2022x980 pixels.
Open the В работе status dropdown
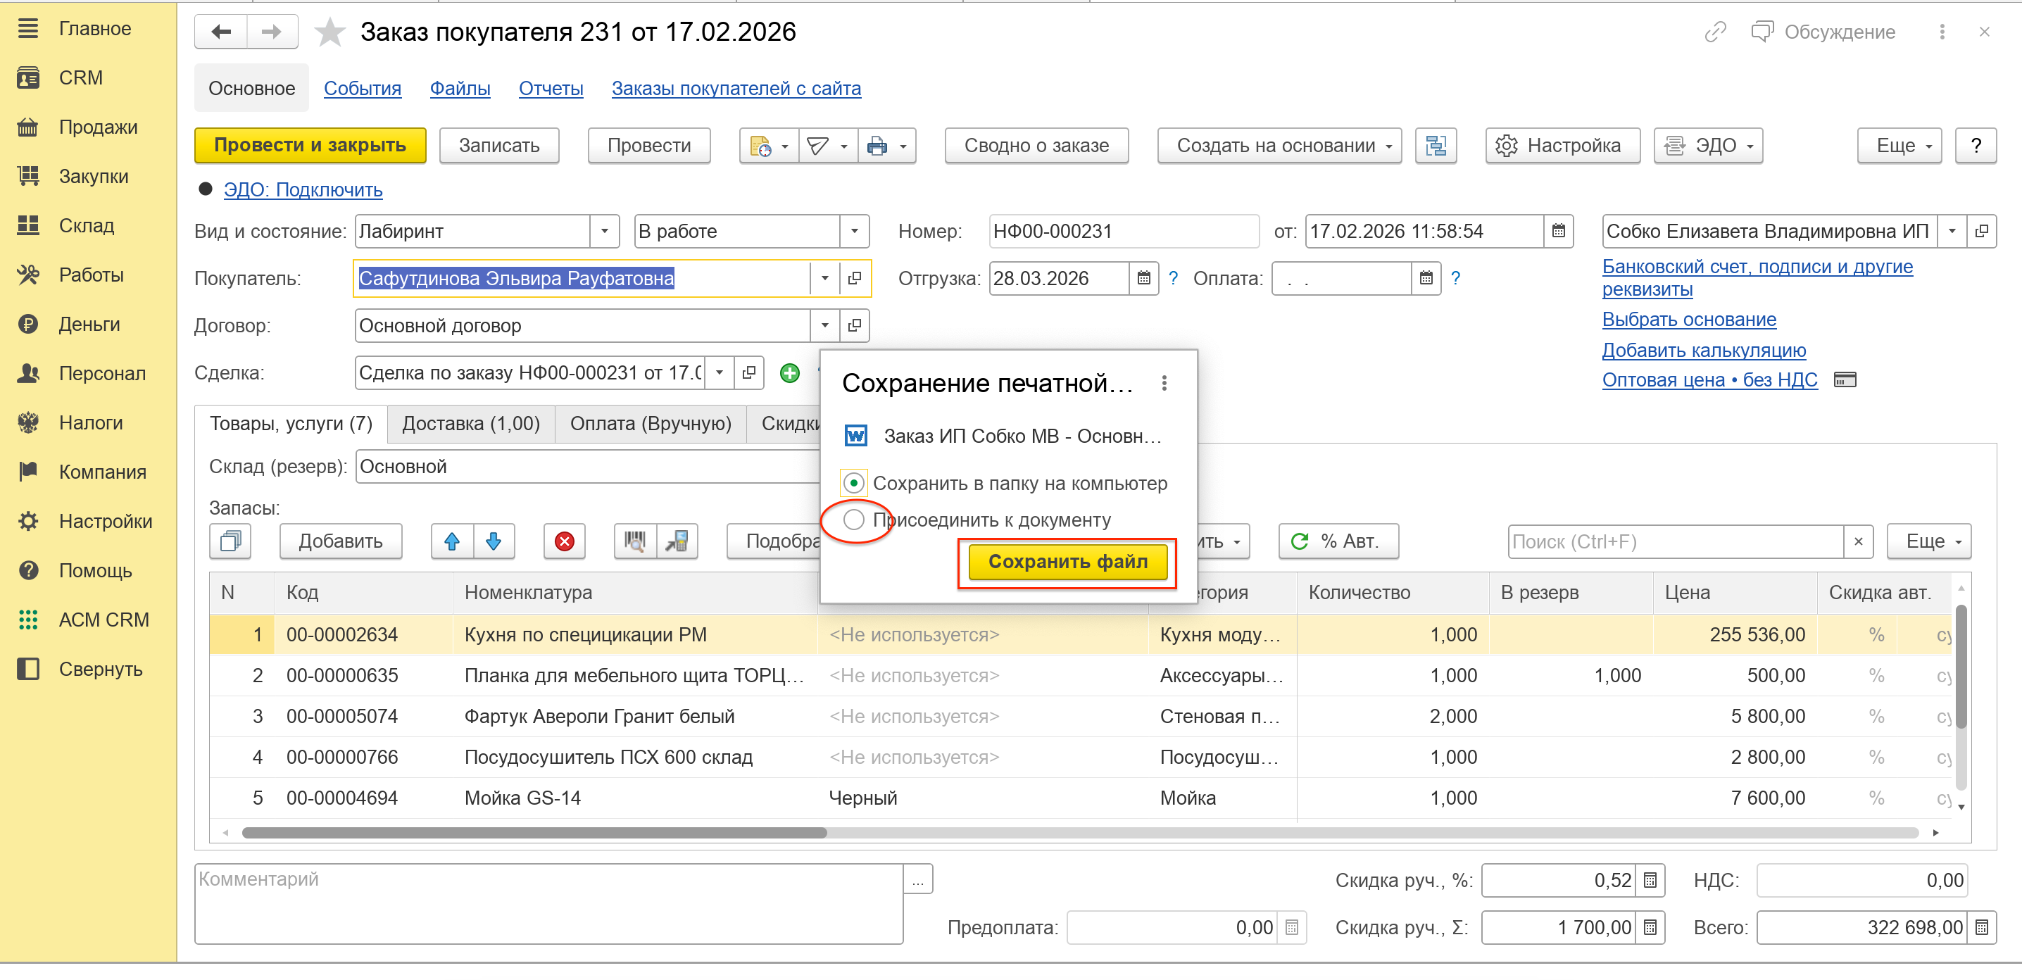pos(854,232)
